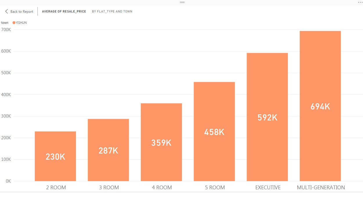Image resolution: width=363 pixels, height=200 pixels.
Task: Toggle the 2 ROOM bar selection
Action: click(x=55, y=155)
